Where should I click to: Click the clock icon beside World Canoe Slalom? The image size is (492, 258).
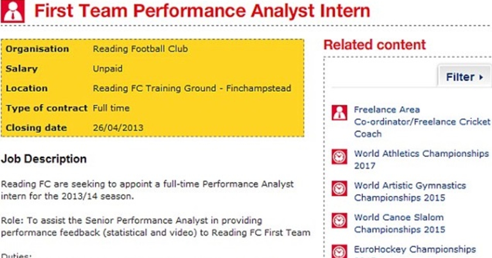coord(339,220)
